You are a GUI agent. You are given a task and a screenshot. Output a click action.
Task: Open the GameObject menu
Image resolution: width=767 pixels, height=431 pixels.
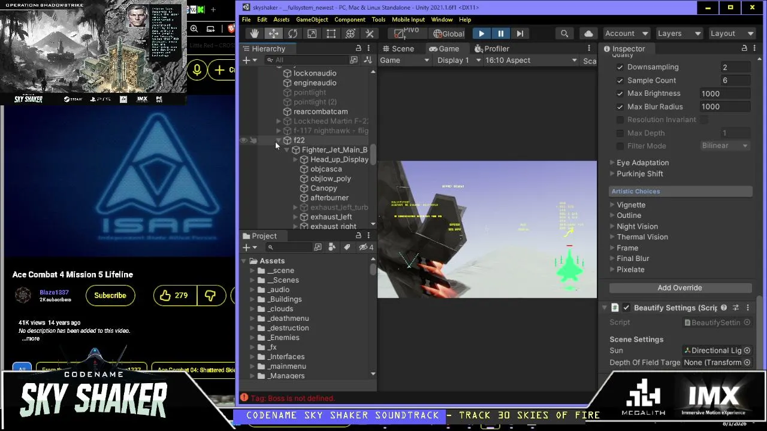pos(312,20)
